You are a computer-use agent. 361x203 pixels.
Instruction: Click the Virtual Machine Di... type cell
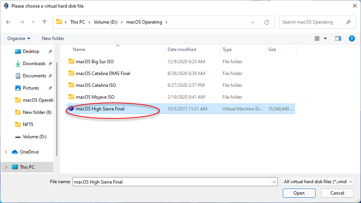tap(242, 109)
